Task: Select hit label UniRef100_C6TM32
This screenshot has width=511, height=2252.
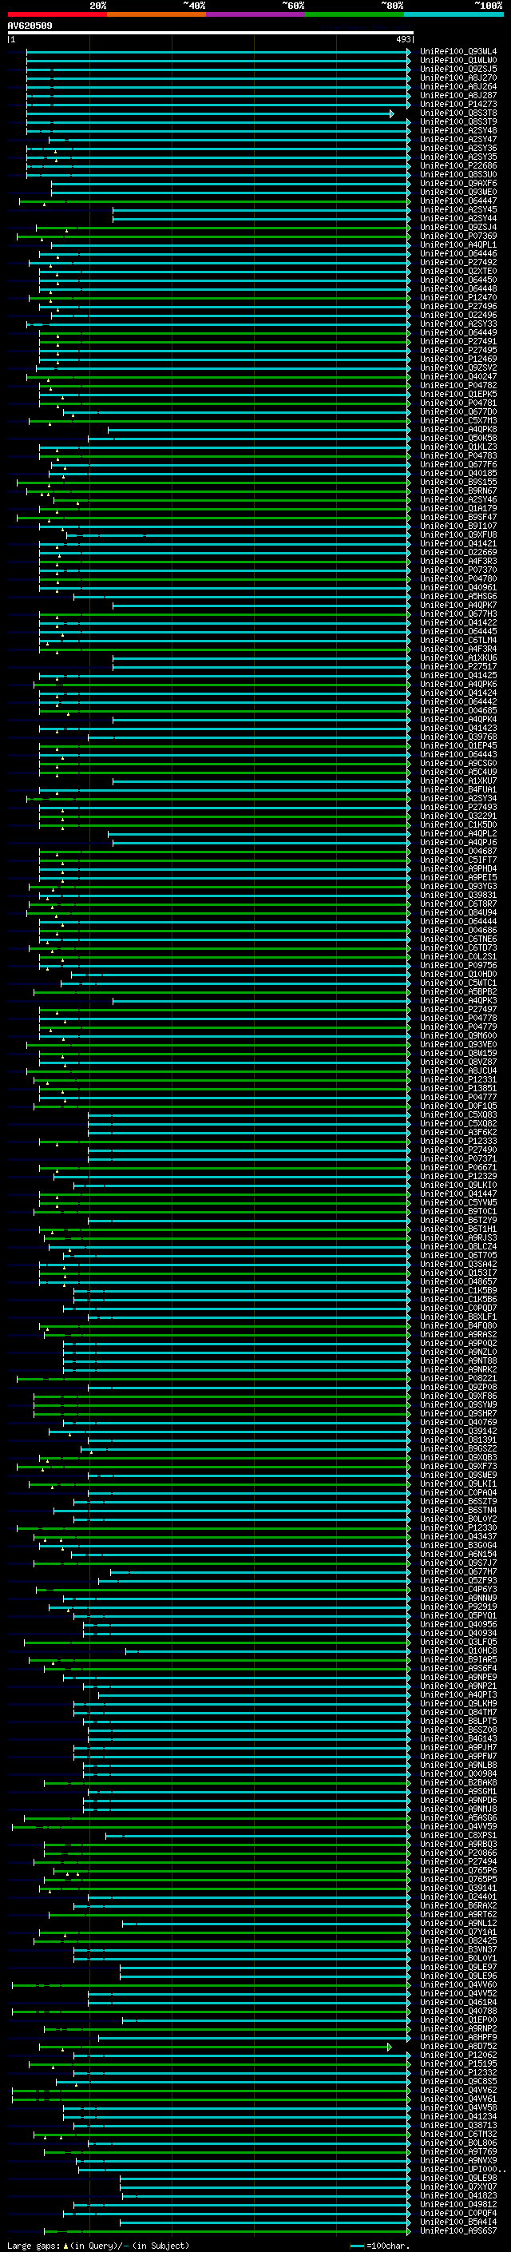Action: click(x=458, y=2134)
